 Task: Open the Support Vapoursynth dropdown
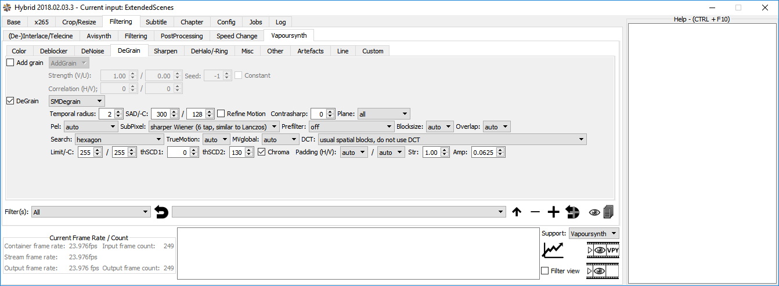click(593, 233)
